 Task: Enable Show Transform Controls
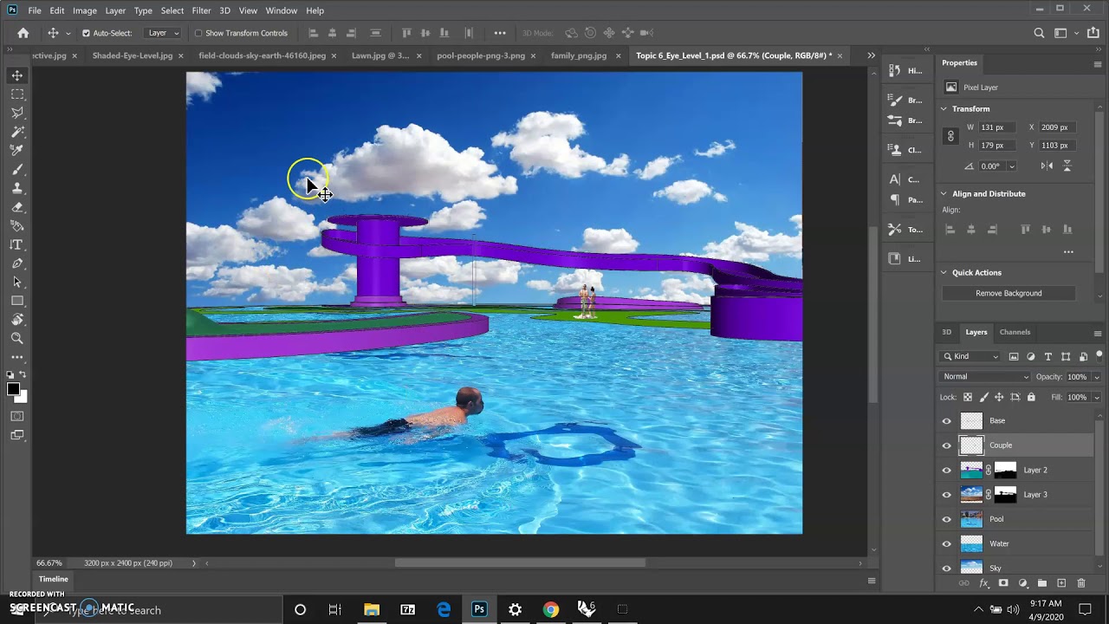198,33
